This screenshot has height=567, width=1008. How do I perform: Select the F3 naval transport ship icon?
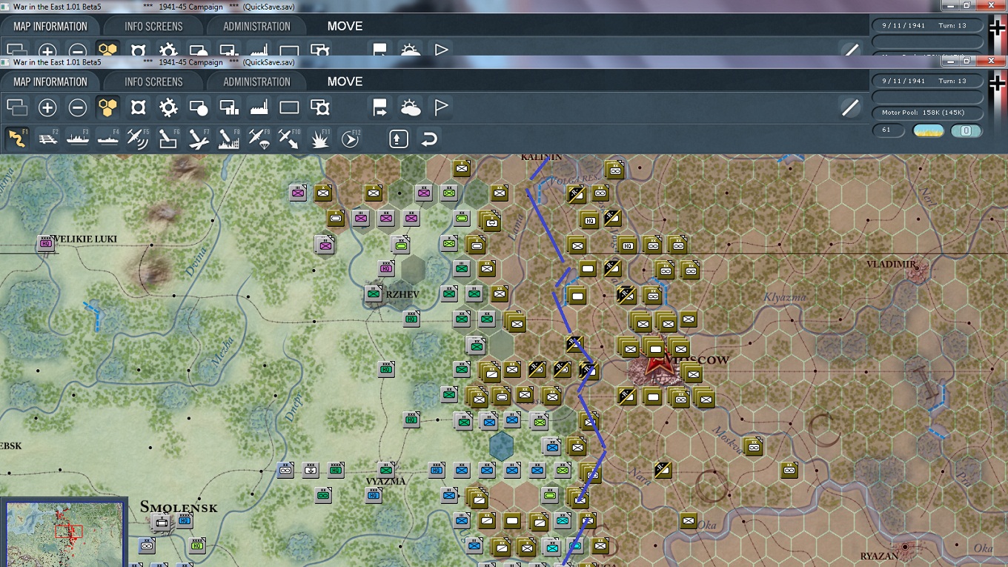coord(78,138)
